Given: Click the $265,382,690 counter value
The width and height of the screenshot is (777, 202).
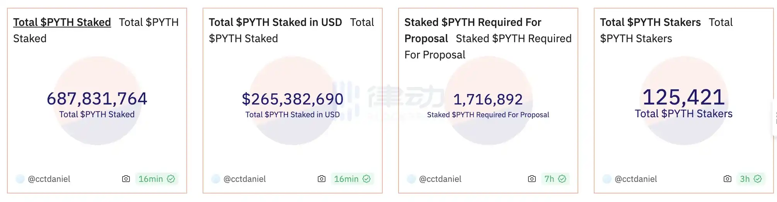Looking at the screenshot, I should click(293, 99).
